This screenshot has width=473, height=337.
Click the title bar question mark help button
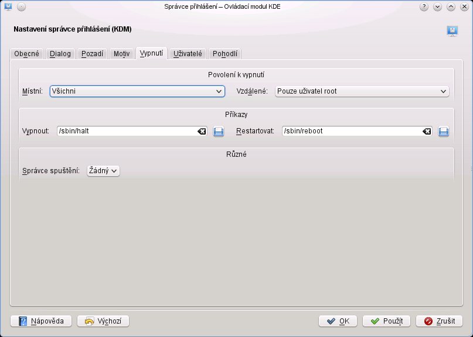[424, 6]
